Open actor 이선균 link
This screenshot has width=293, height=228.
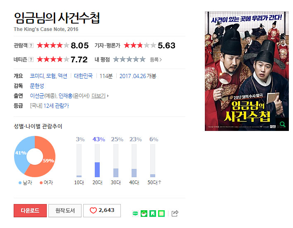pyautogui.click(x=37, y=96)
